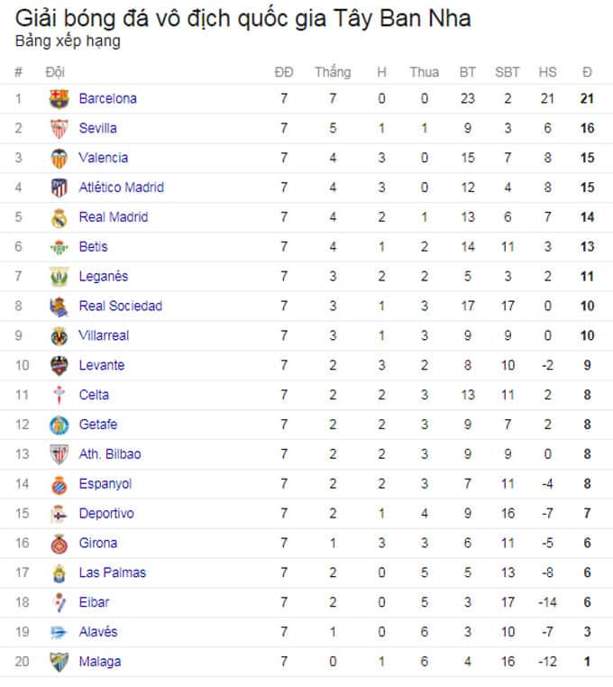The height and width of the screenshot is (687, 613).
Task: Click the Real Madrid crest icon
Action: pyautogui.click(x=59, y=218)
